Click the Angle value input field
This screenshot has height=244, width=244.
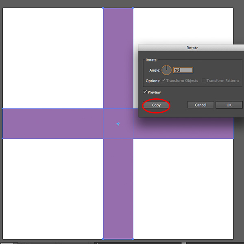(x=183, y=70)
